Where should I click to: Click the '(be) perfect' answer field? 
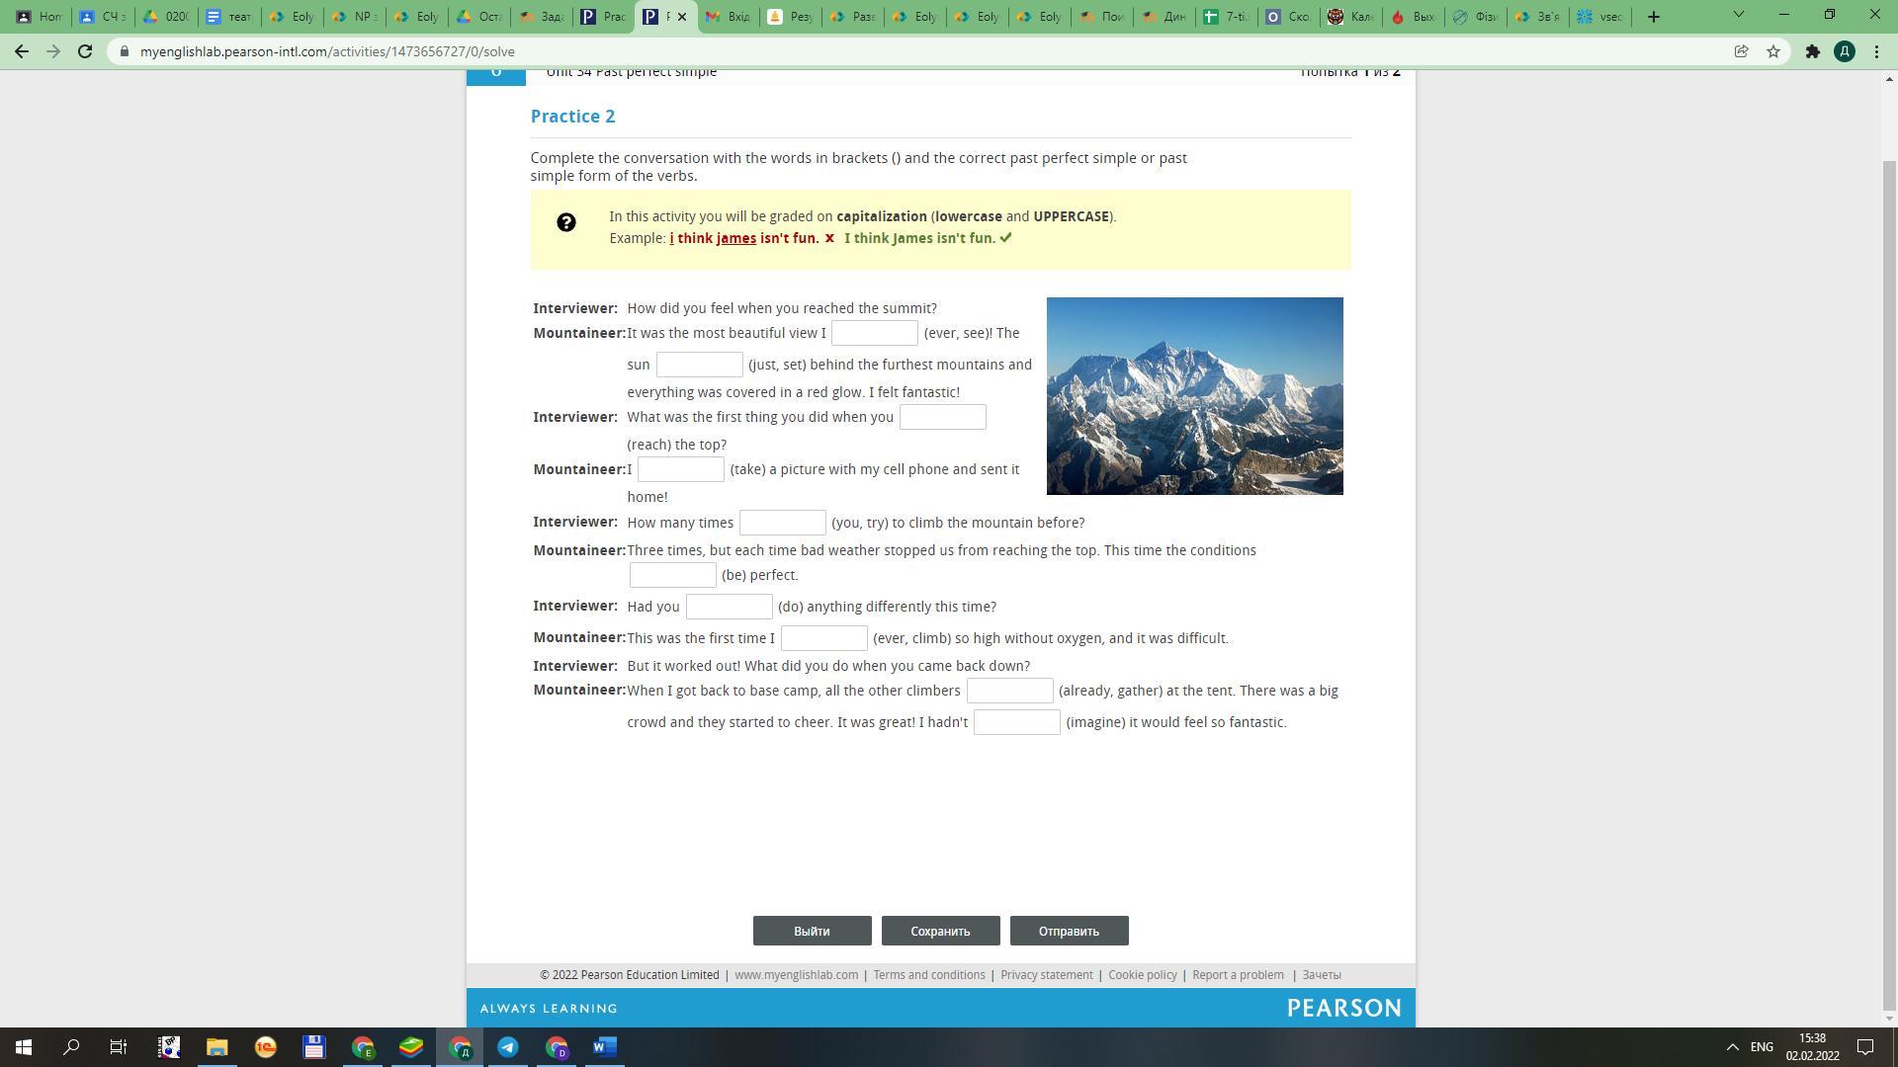(x=673, y=575)
